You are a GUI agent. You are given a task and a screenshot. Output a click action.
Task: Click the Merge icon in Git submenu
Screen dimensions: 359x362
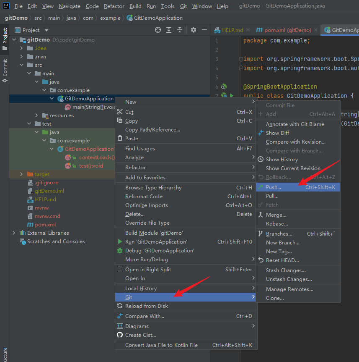[x=261, y=215]
